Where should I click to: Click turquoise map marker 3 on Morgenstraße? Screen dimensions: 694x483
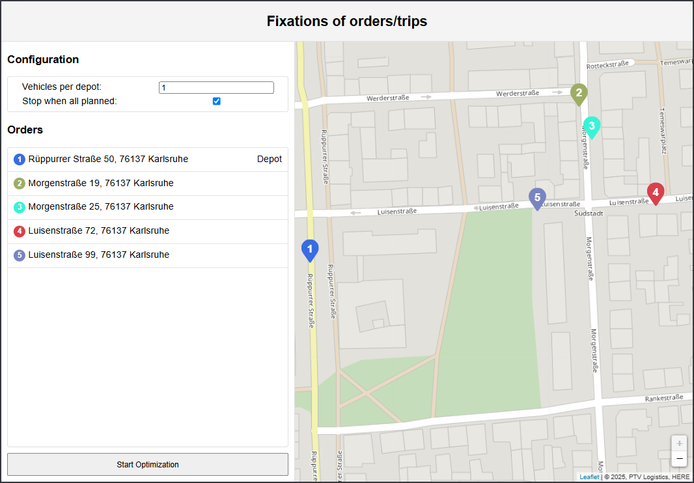point(591,128)
